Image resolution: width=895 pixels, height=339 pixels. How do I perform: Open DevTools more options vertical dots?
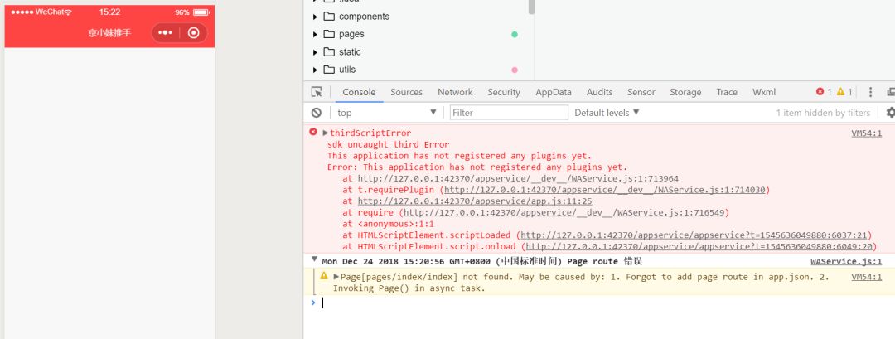click(870, 92)
